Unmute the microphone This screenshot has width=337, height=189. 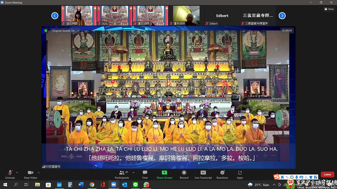tap(10, 174)
